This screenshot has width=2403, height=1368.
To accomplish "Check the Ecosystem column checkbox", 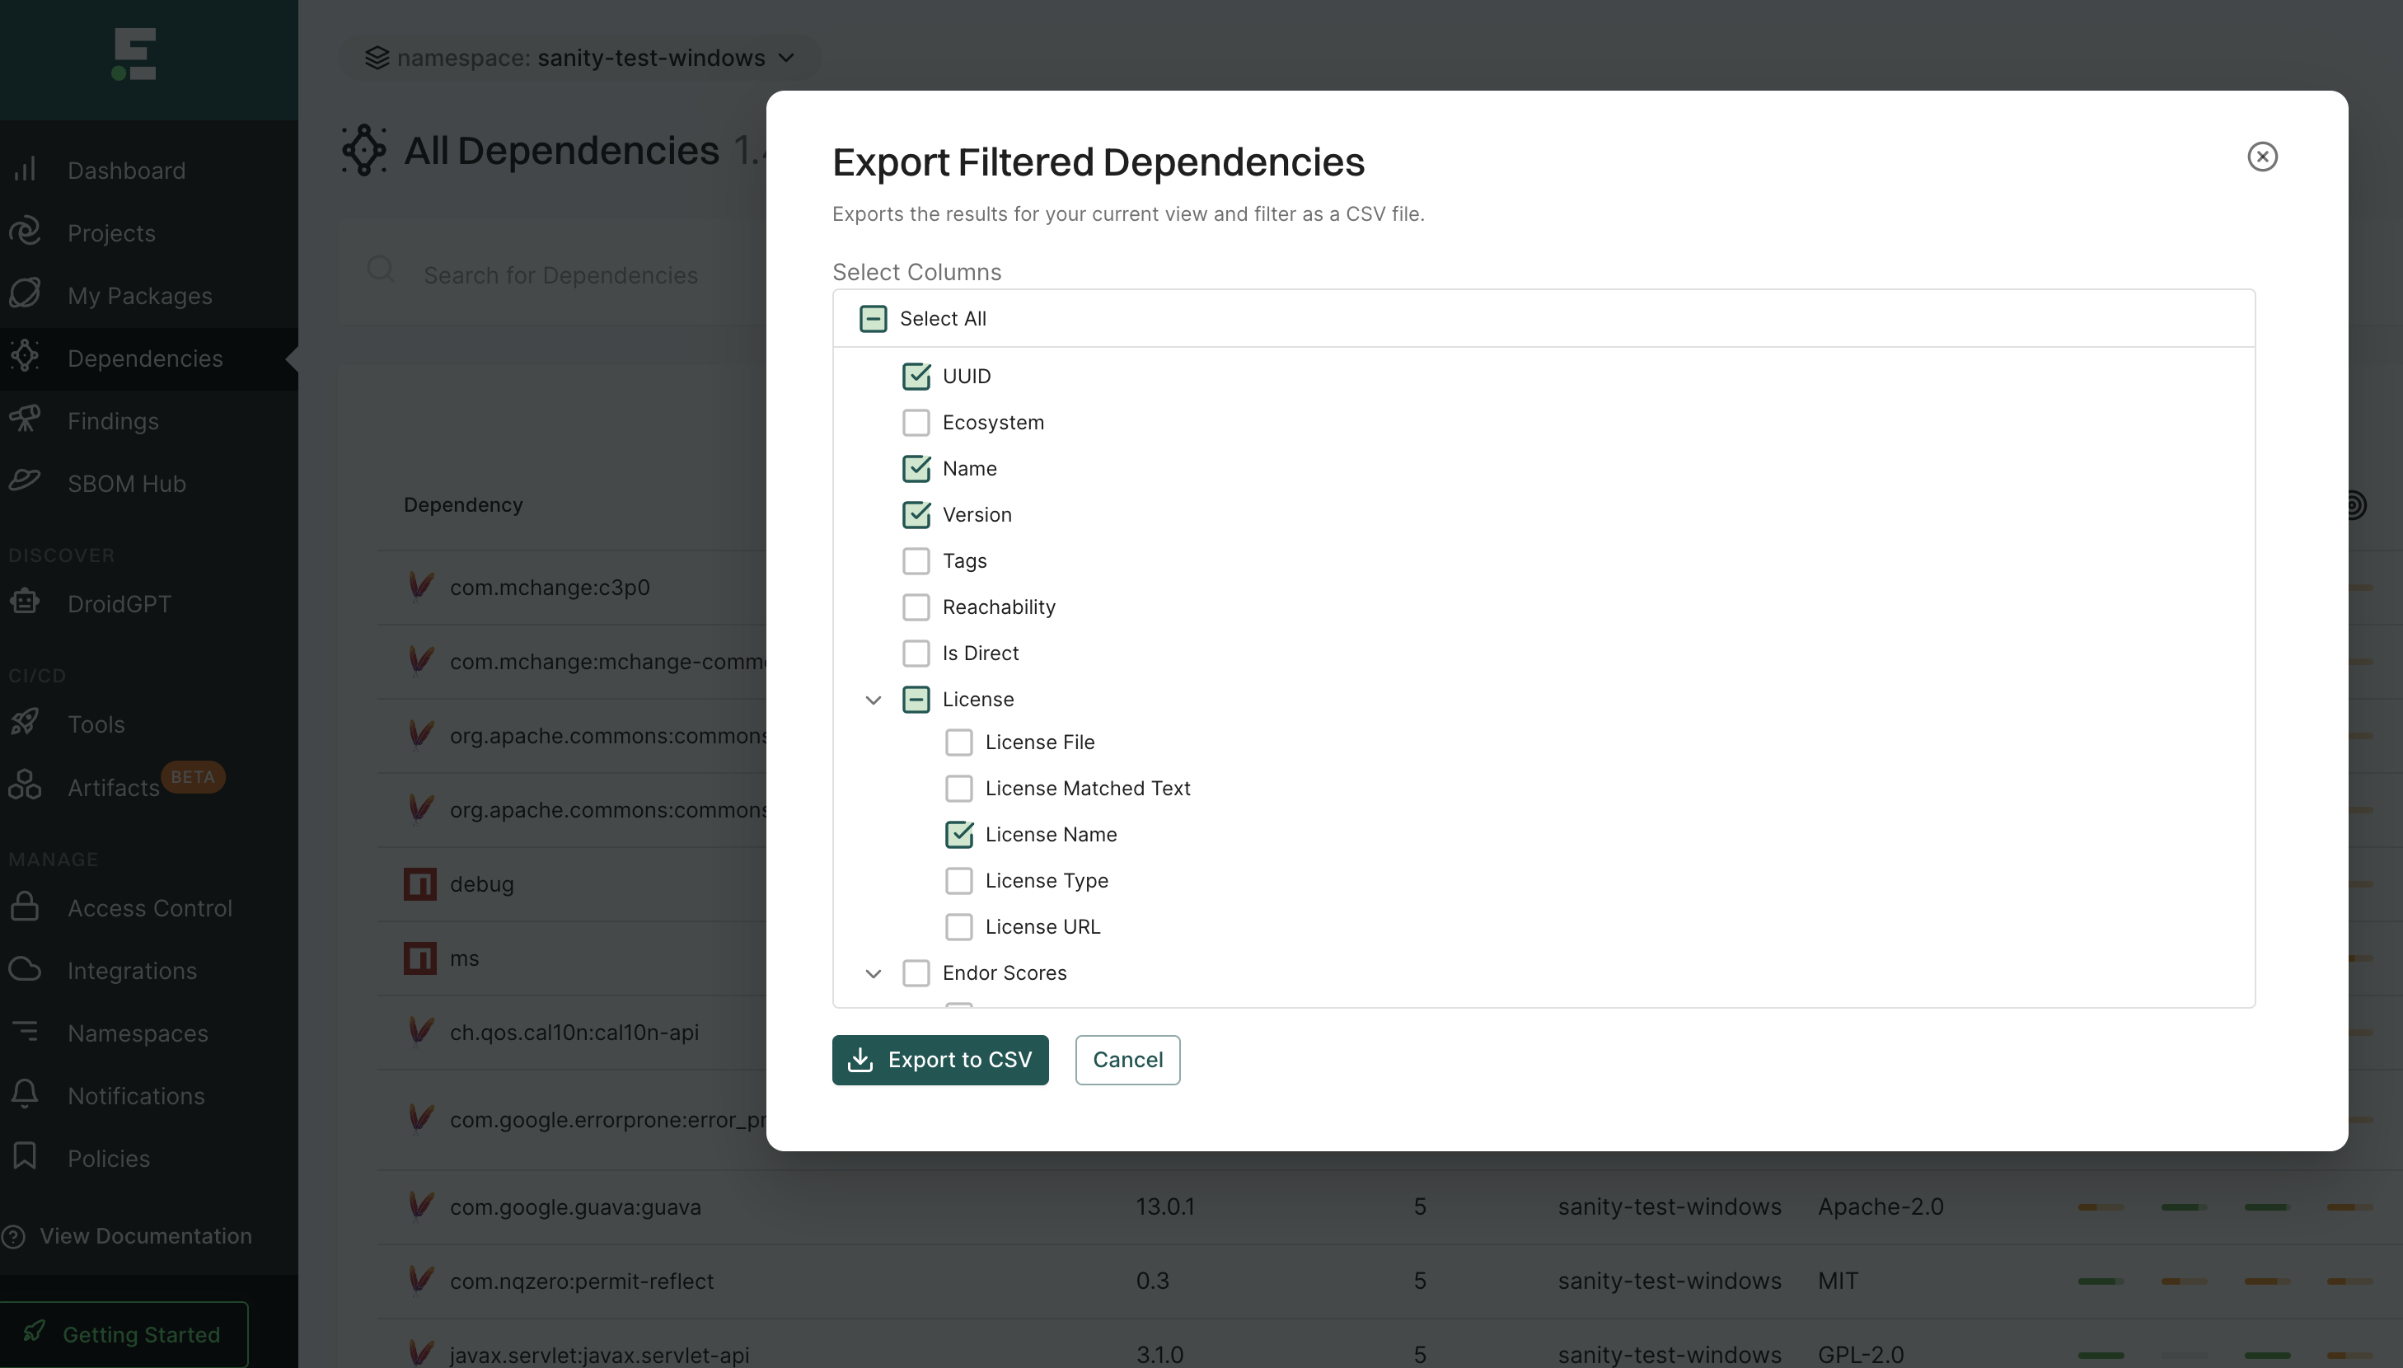I will [916, 422].
